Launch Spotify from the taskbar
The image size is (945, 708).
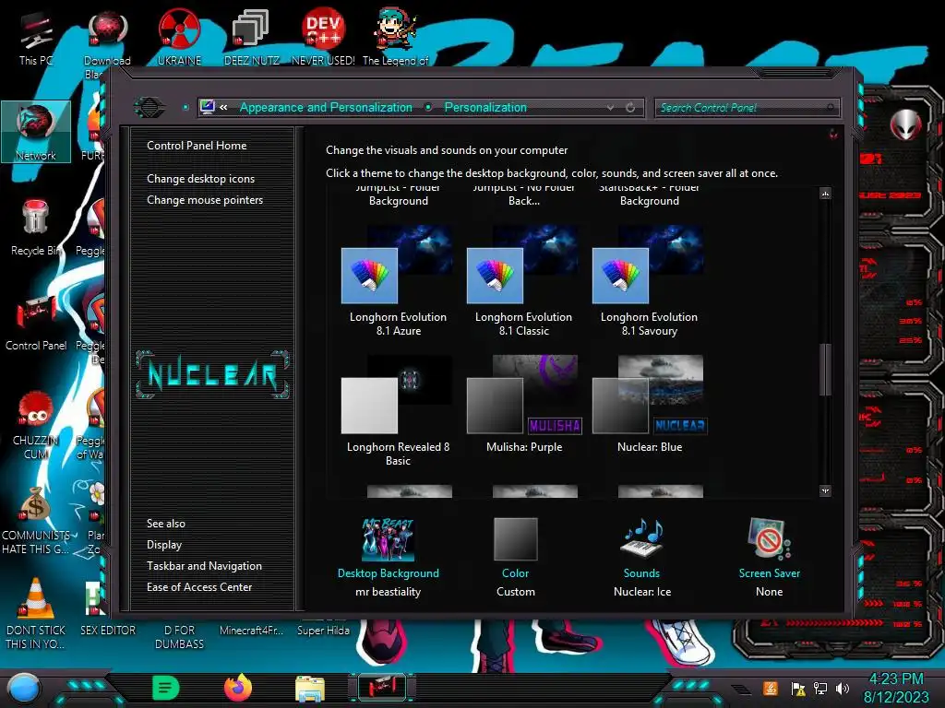coord(166,688)
